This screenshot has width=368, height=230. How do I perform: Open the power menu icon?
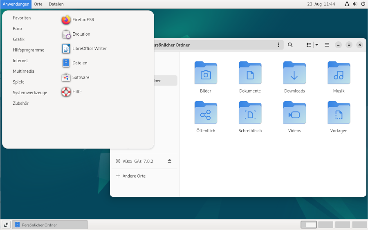(x=363, y=4)
